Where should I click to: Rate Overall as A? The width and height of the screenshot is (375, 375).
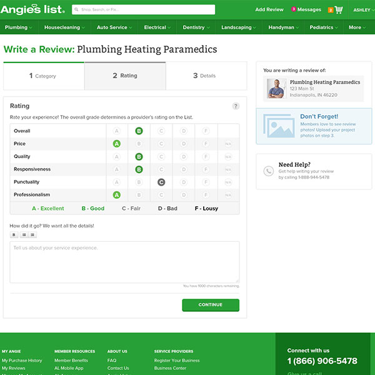click(x=116, y=131)
